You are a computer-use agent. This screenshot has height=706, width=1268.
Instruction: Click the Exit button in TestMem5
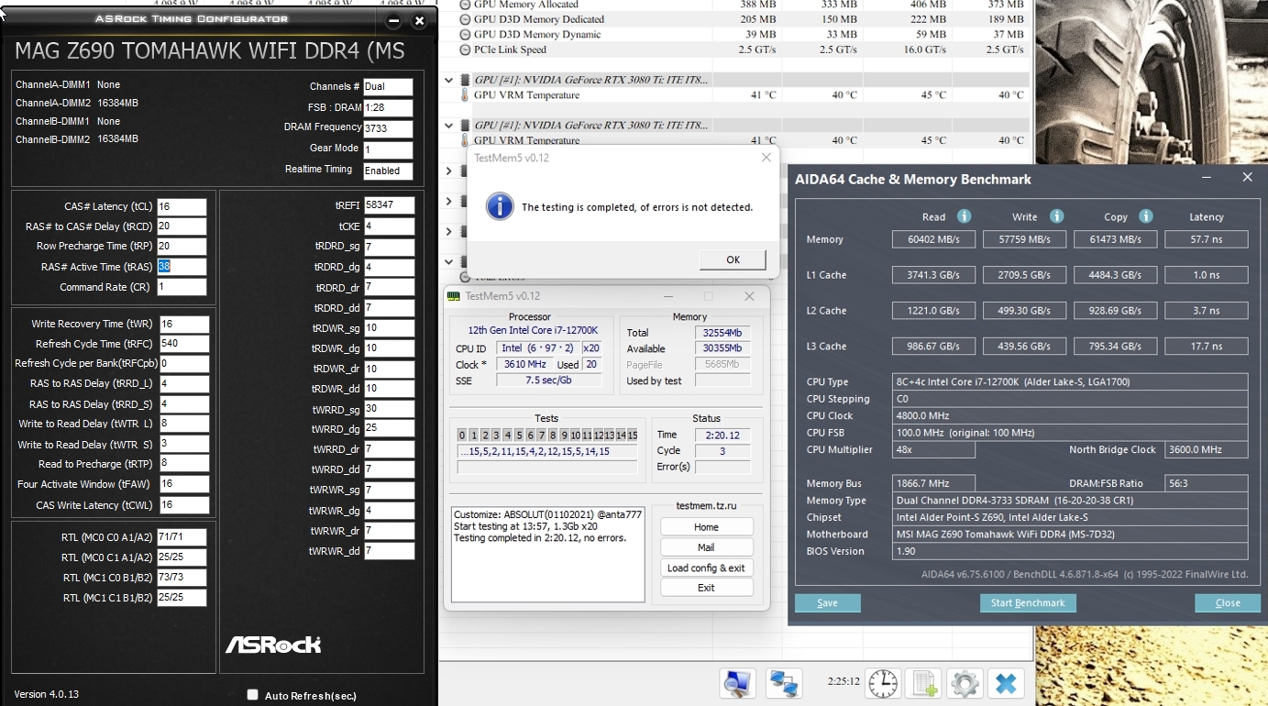coord(706,588)
